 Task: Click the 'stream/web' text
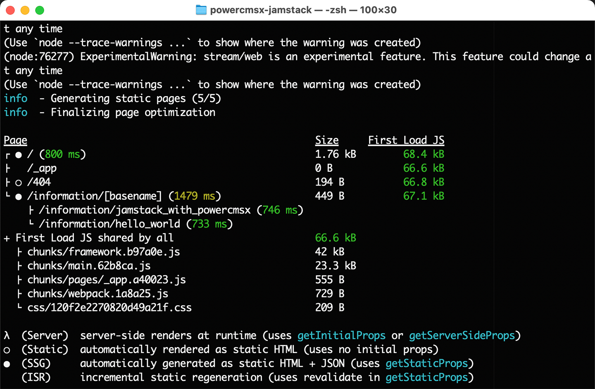coord(233,57)
